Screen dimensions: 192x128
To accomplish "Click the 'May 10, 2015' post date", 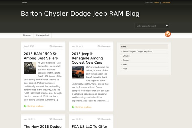I will pos(77,119).
